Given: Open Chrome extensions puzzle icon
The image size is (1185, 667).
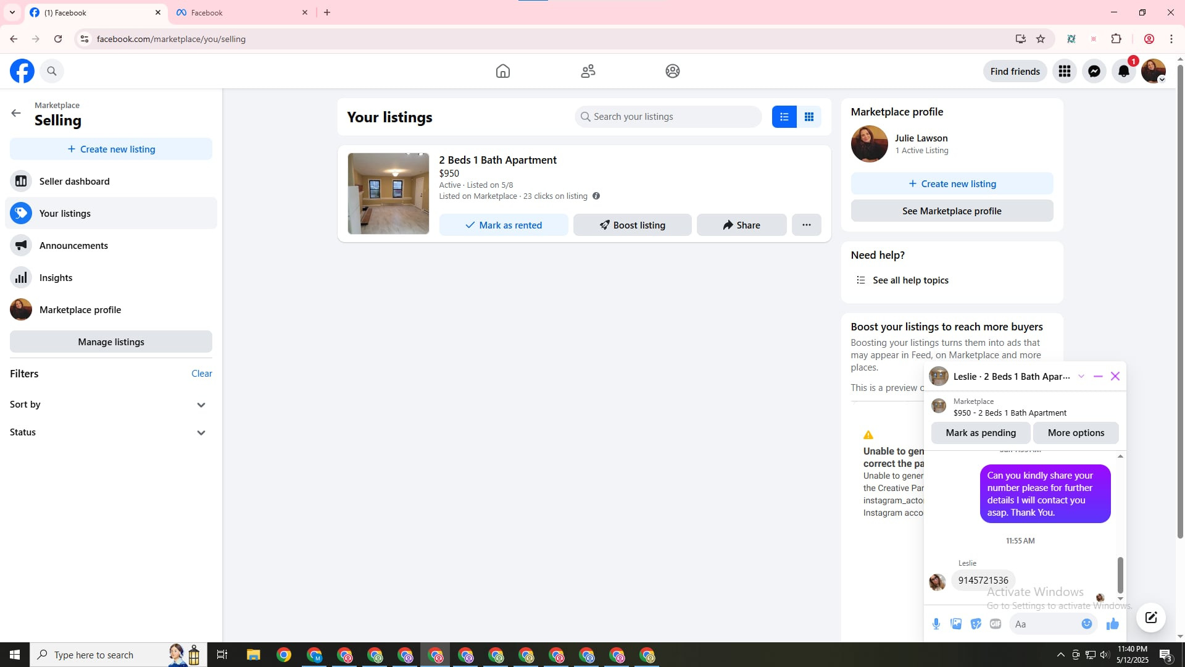Looking at the screenshot, I should coord(1116,39).
